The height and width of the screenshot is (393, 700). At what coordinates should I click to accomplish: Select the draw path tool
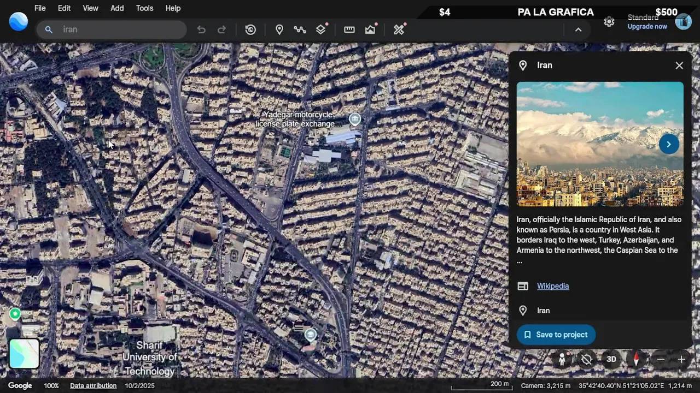tap(300, 29)
